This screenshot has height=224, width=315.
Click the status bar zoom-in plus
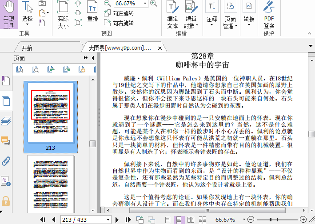pyautogui.click(x=303, y=220)
